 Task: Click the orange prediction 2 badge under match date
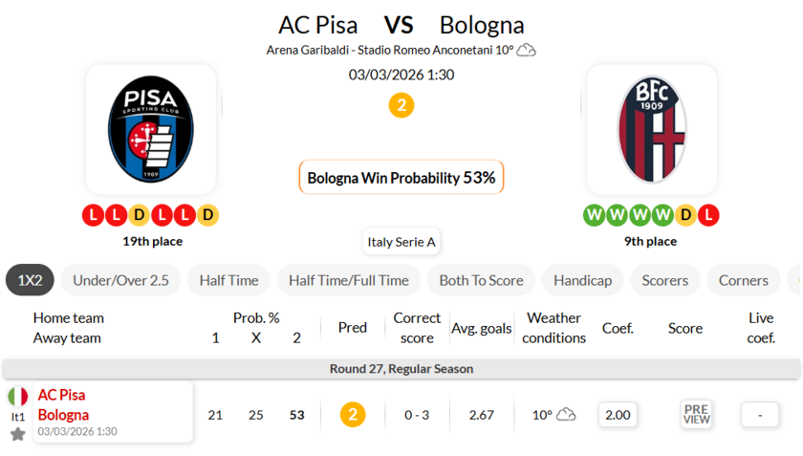[401, 105]
